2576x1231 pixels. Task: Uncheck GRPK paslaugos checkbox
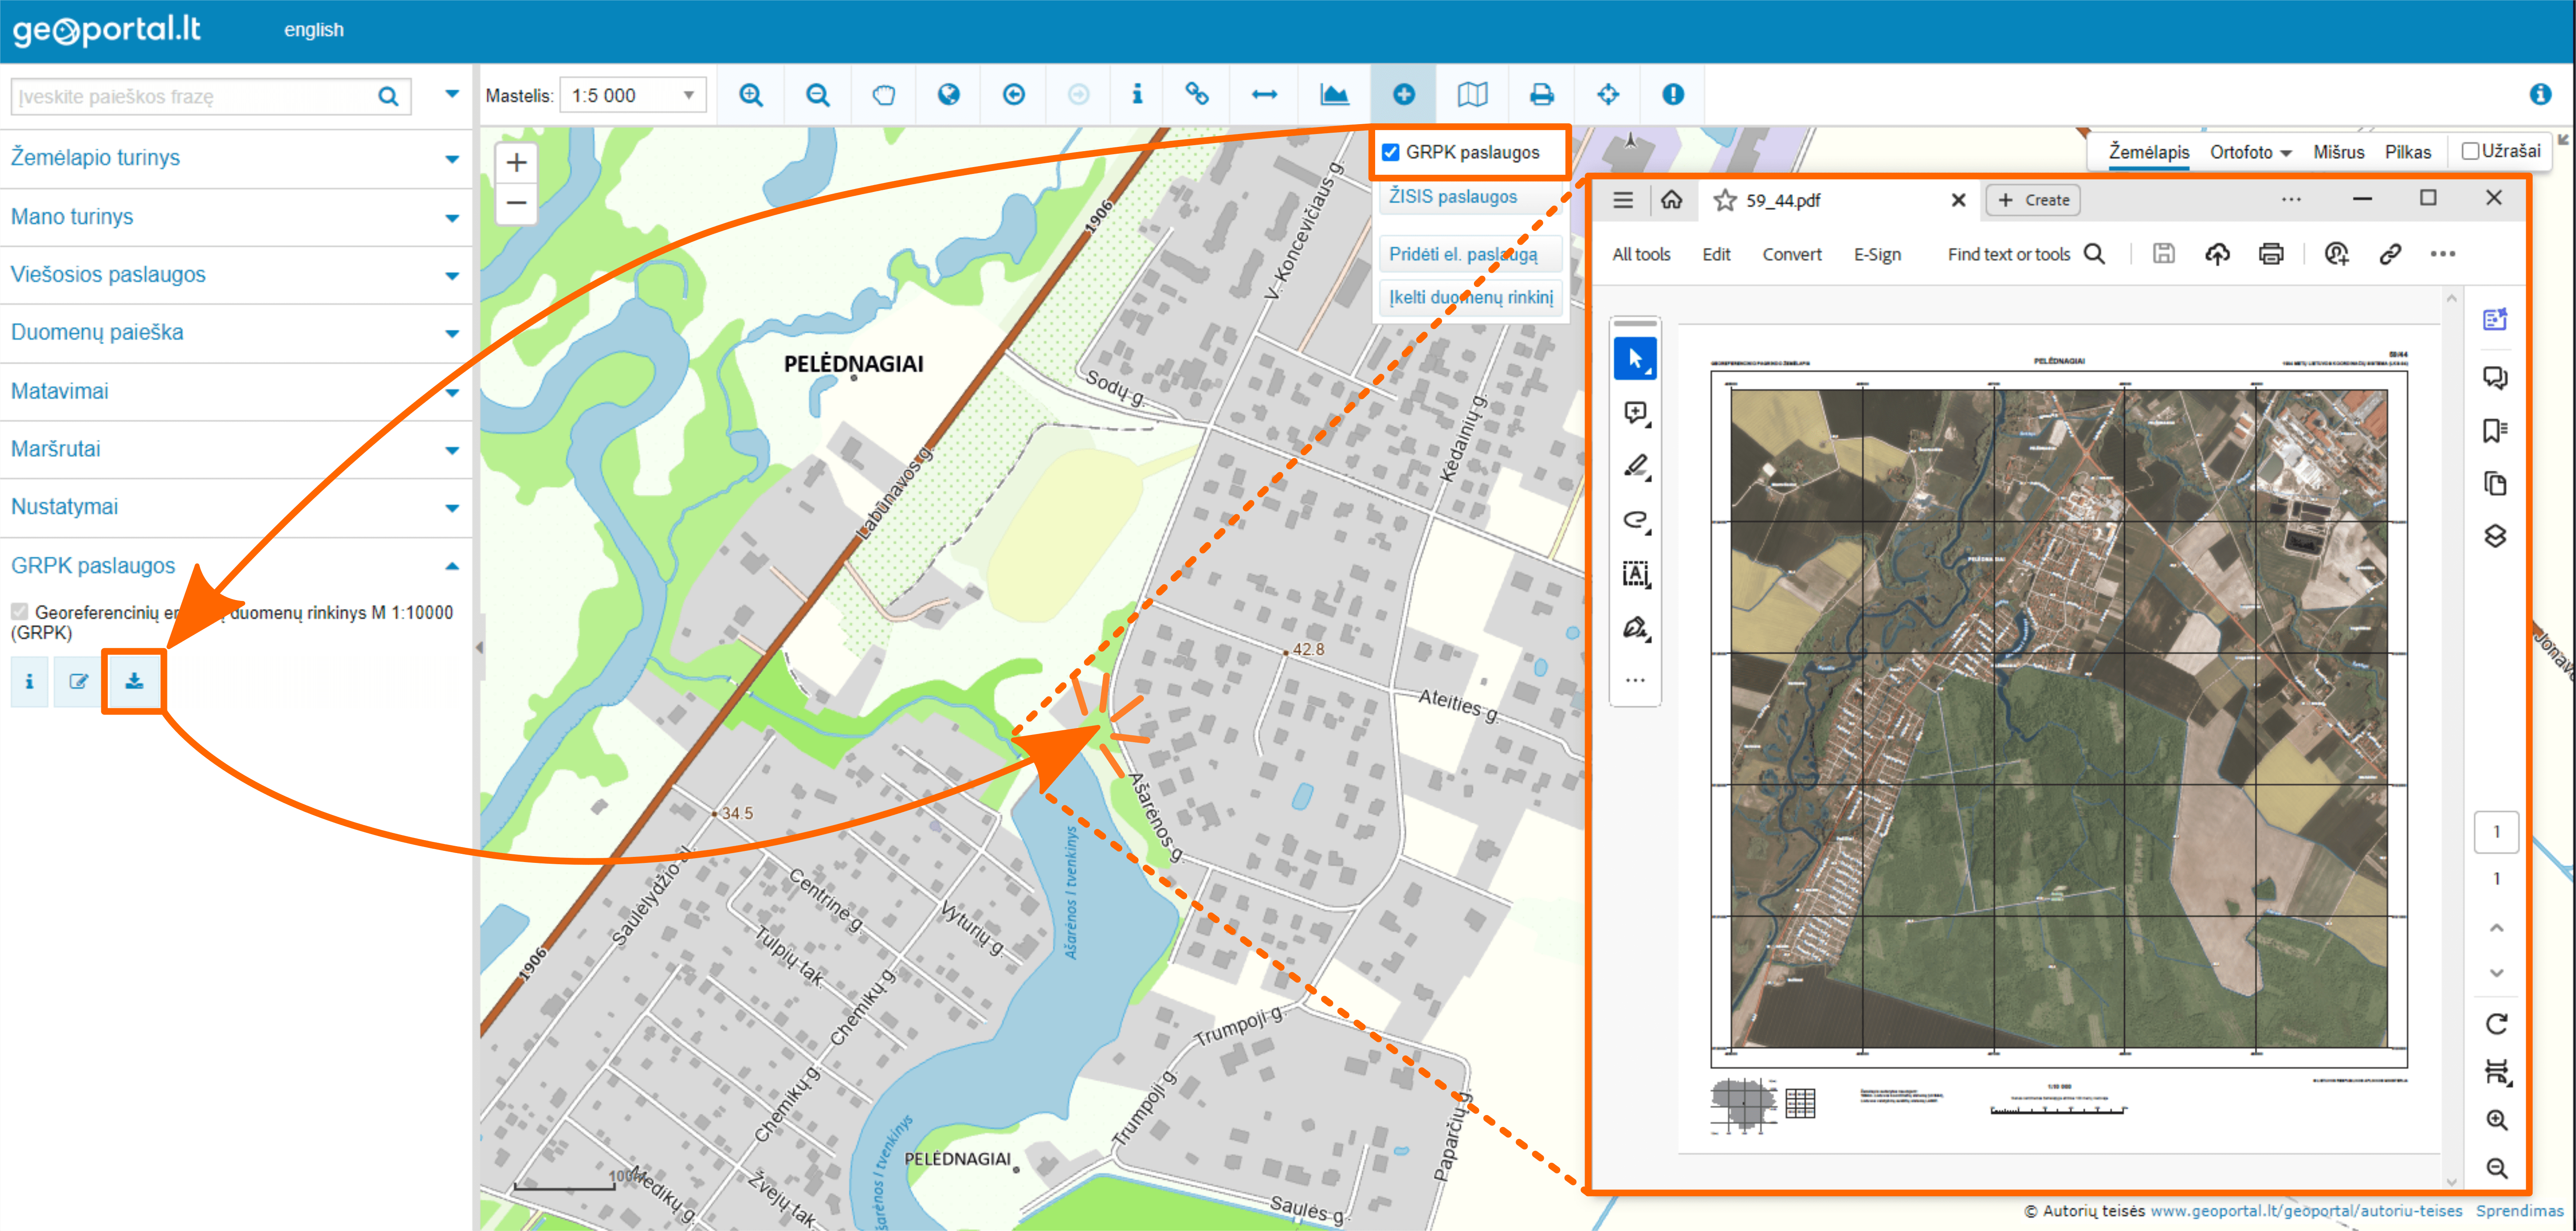pos(1390,152)
